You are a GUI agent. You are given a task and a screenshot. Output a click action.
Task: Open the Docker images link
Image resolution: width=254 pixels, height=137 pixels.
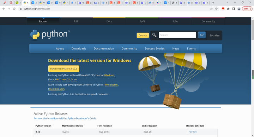point(56,89)
